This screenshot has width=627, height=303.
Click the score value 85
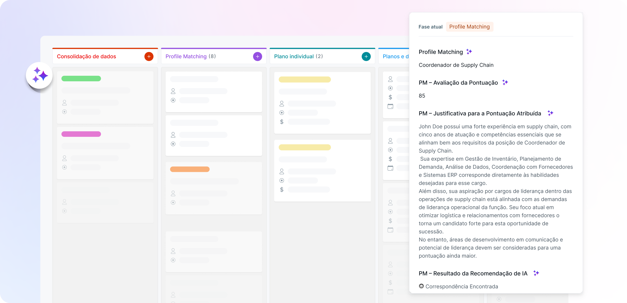422,96
